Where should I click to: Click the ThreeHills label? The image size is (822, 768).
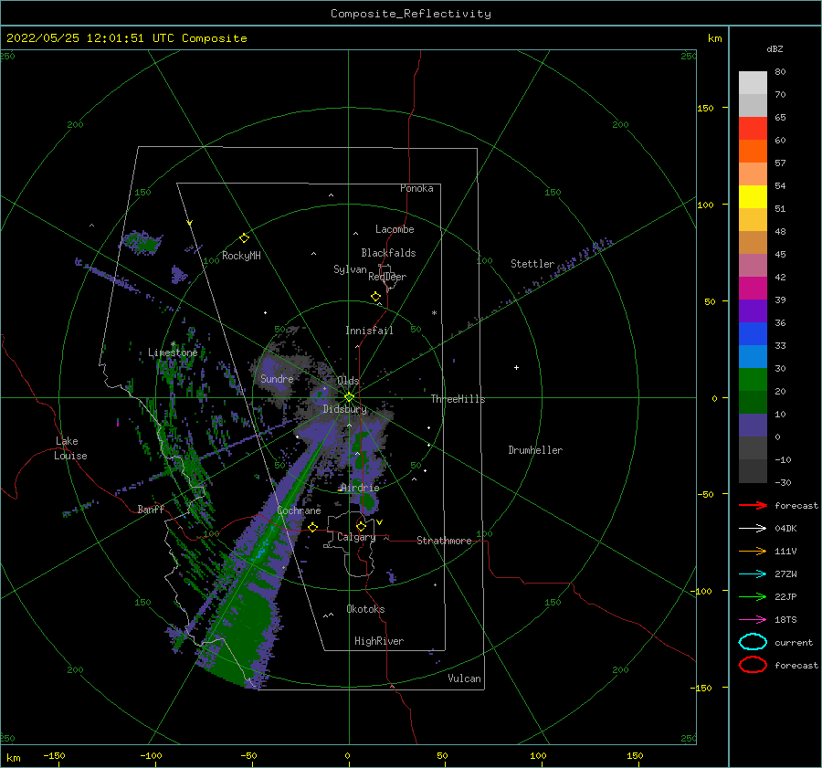458,399
